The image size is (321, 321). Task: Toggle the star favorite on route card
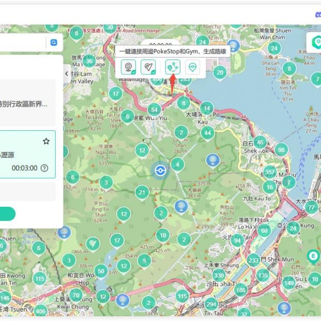tap(46, 141)
